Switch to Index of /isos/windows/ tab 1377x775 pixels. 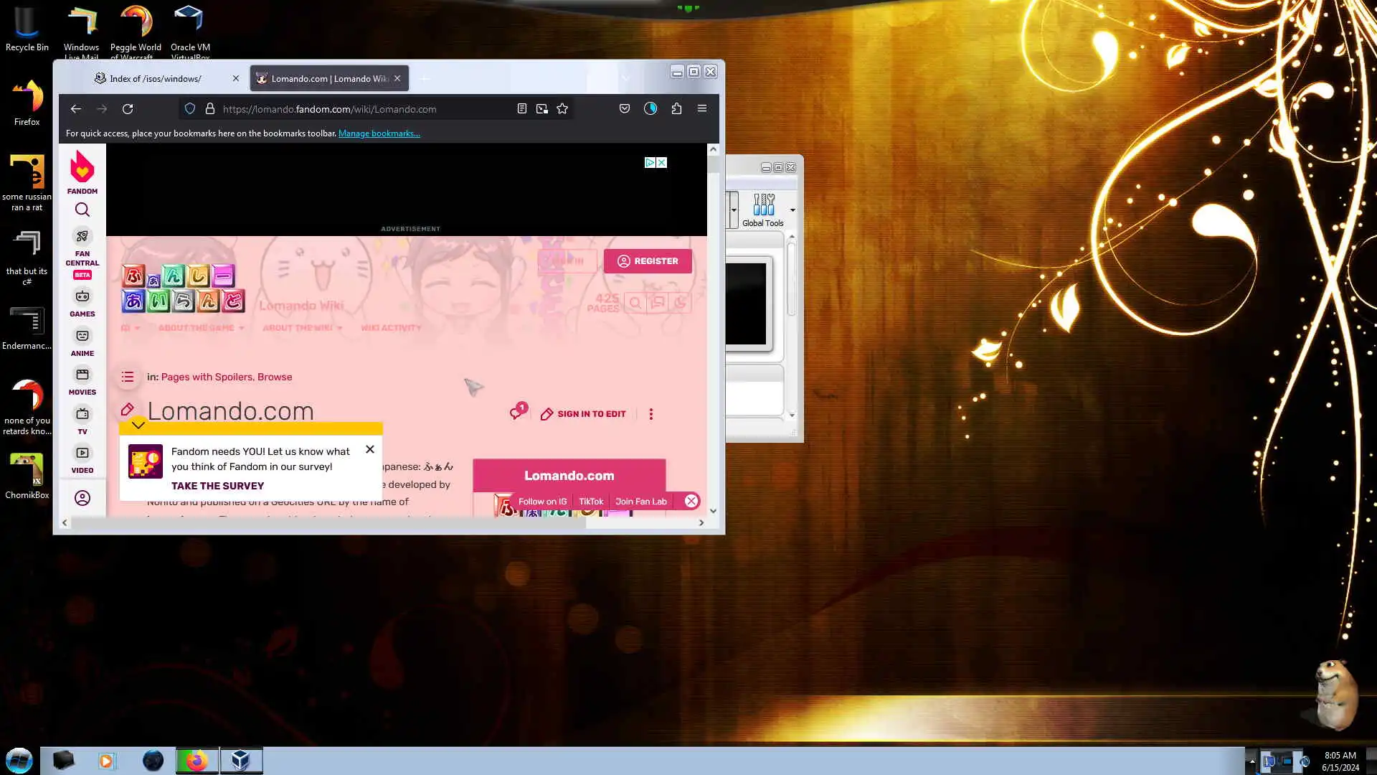click(x=156, y=79)
